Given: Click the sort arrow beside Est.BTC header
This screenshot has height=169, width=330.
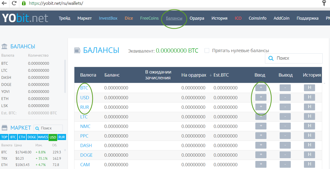Looking at the screenshot, I should (x=211, y=75).
